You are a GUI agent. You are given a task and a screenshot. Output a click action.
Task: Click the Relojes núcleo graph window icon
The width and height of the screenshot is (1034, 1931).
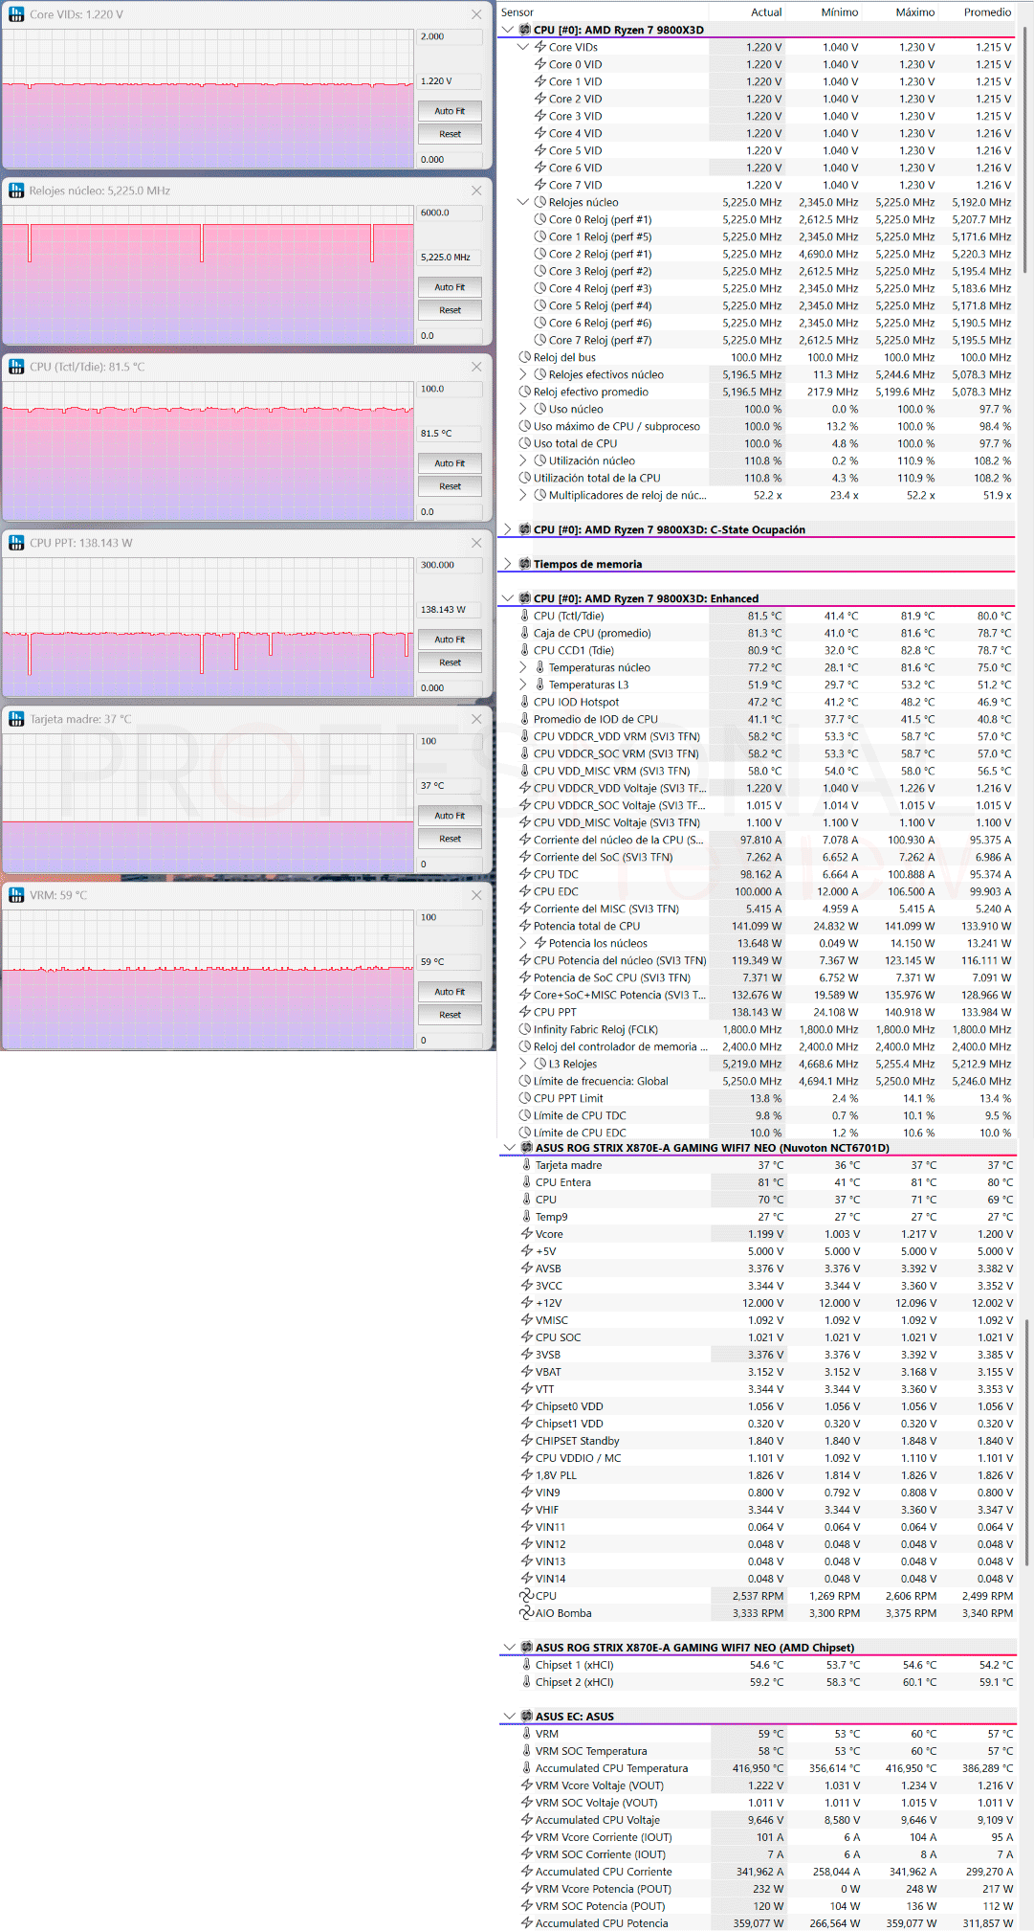[x=16, y=191]
